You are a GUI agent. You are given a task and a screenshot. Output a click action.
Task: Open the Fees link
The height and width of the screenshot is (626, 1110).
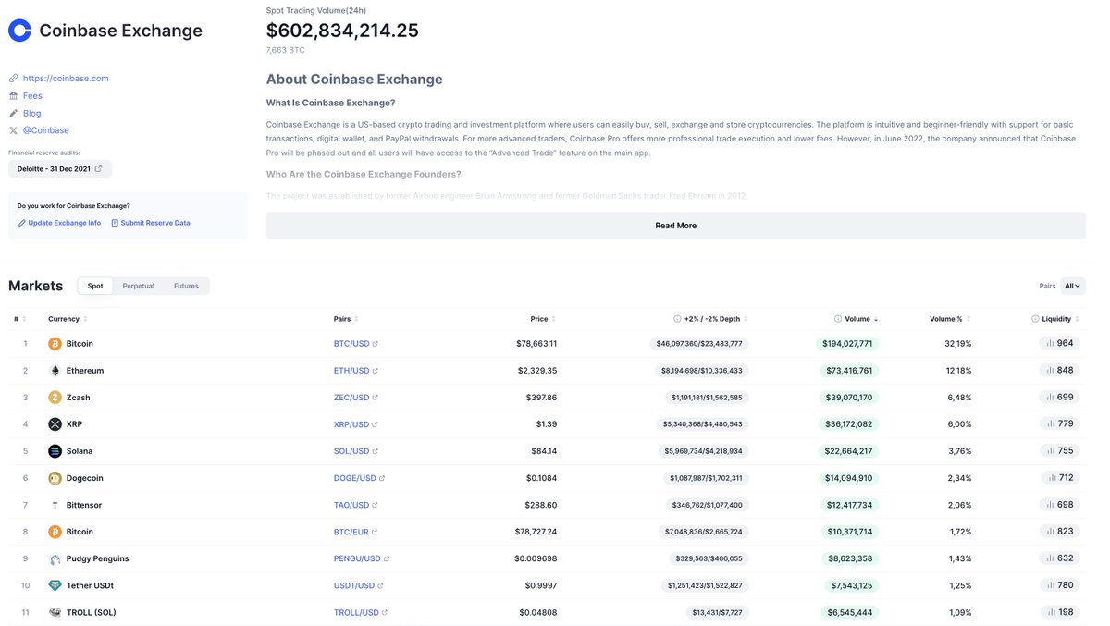32,96
